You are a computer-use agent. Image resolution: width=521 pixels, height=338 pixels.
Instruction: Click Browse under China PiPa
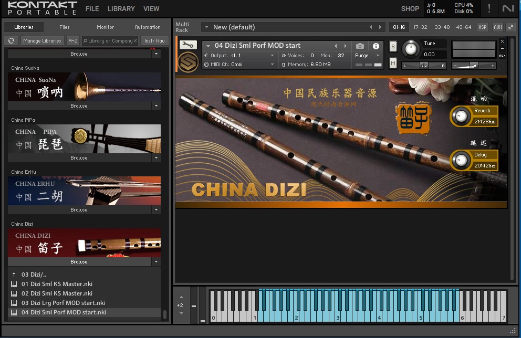[x=79, y=157]
